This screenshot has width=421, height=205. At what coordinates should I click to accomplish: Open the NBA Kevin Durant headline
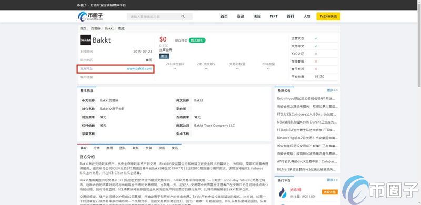pyautogui.click(x=307, y=122)
